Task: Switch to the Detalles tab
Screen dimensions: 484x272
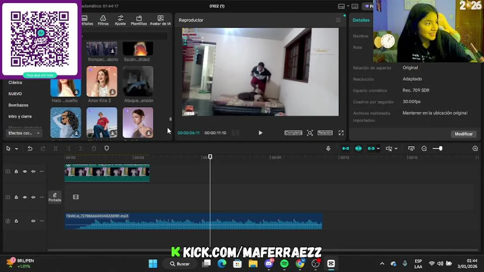Action: (x=361, y=20)
